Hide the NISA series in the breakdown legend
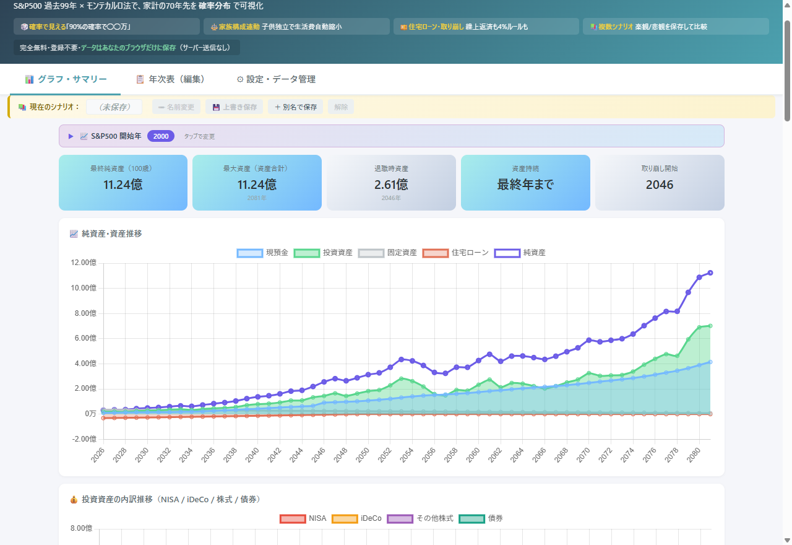The height and width of the screenshot is (545, 792). coord(303,518)
